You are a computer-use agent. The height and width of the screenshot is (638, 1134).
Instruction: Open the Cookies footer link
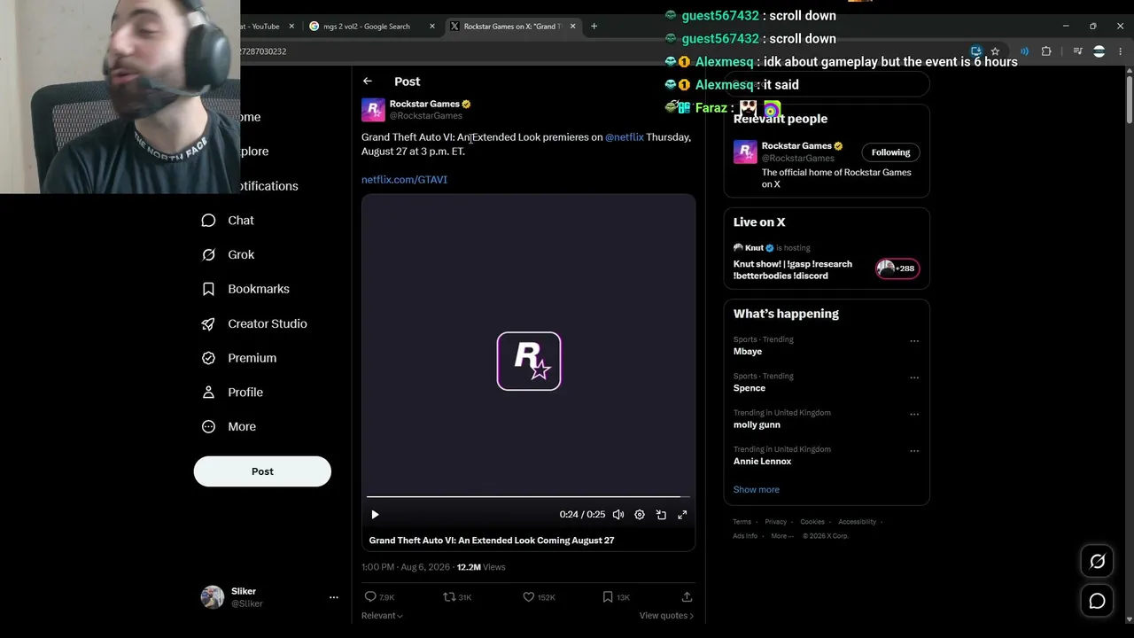pyautogui.click(x=812, y=522)
